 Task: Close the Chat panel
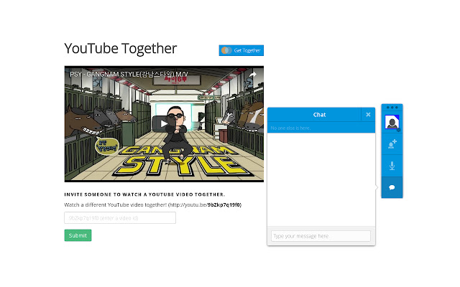[368, 115]
